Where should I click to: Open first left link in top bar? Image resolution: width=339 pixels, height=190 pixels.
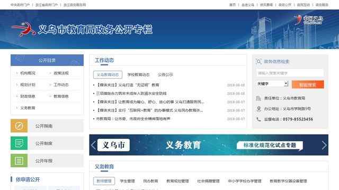tap(20, 5)
